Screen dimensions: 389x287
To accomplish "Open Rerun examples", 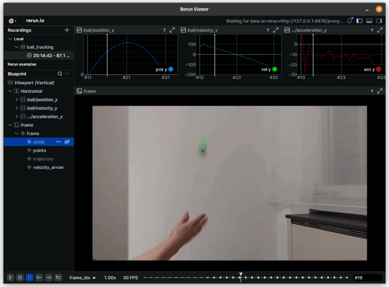I will (x=22, y=65).
